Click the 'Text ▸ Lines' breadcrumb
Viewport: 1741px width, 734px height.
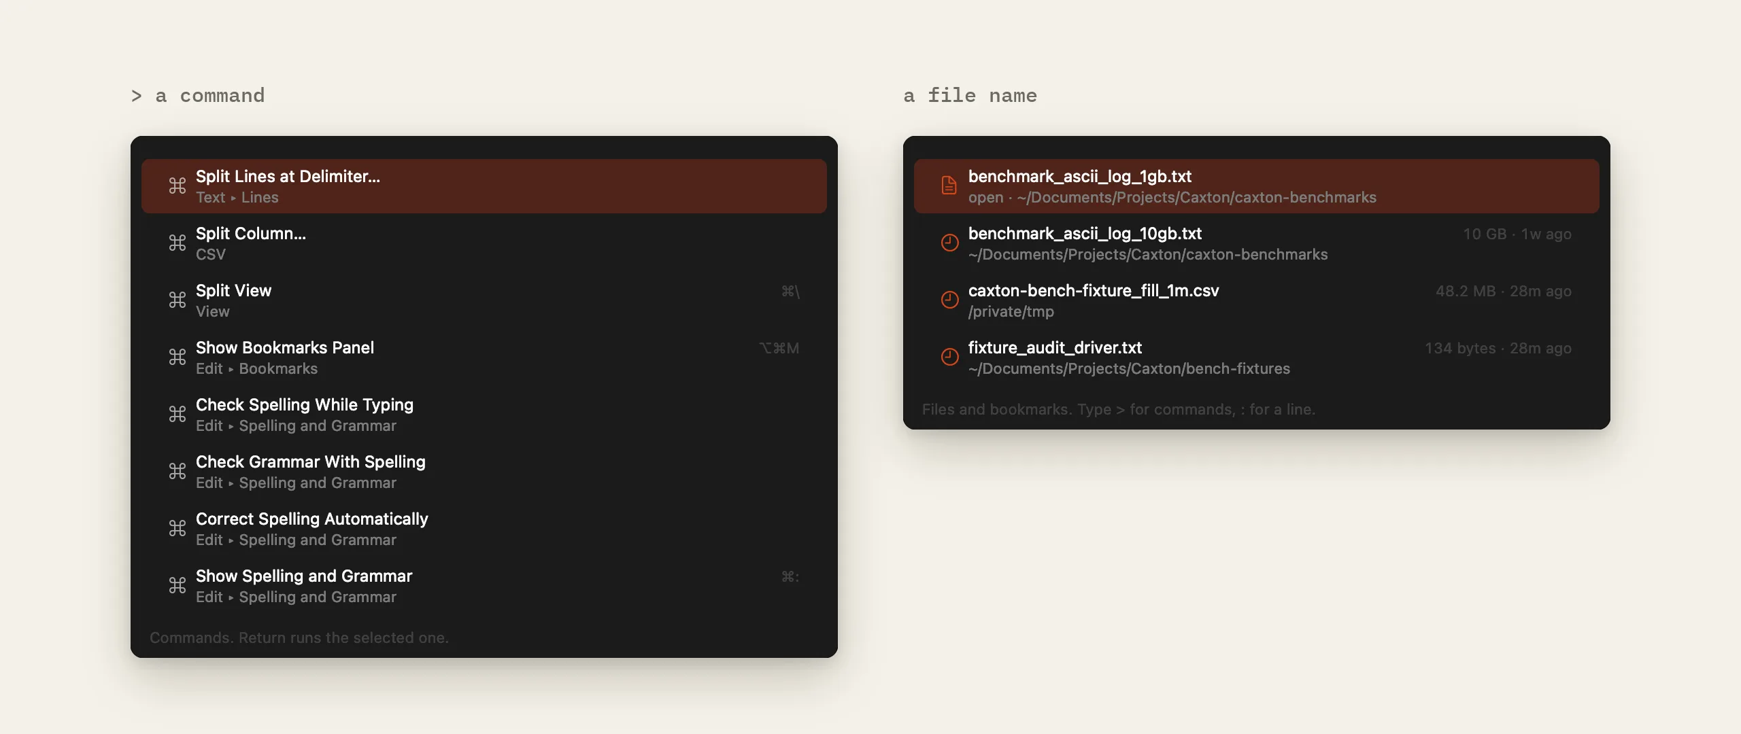pos(237,197)
